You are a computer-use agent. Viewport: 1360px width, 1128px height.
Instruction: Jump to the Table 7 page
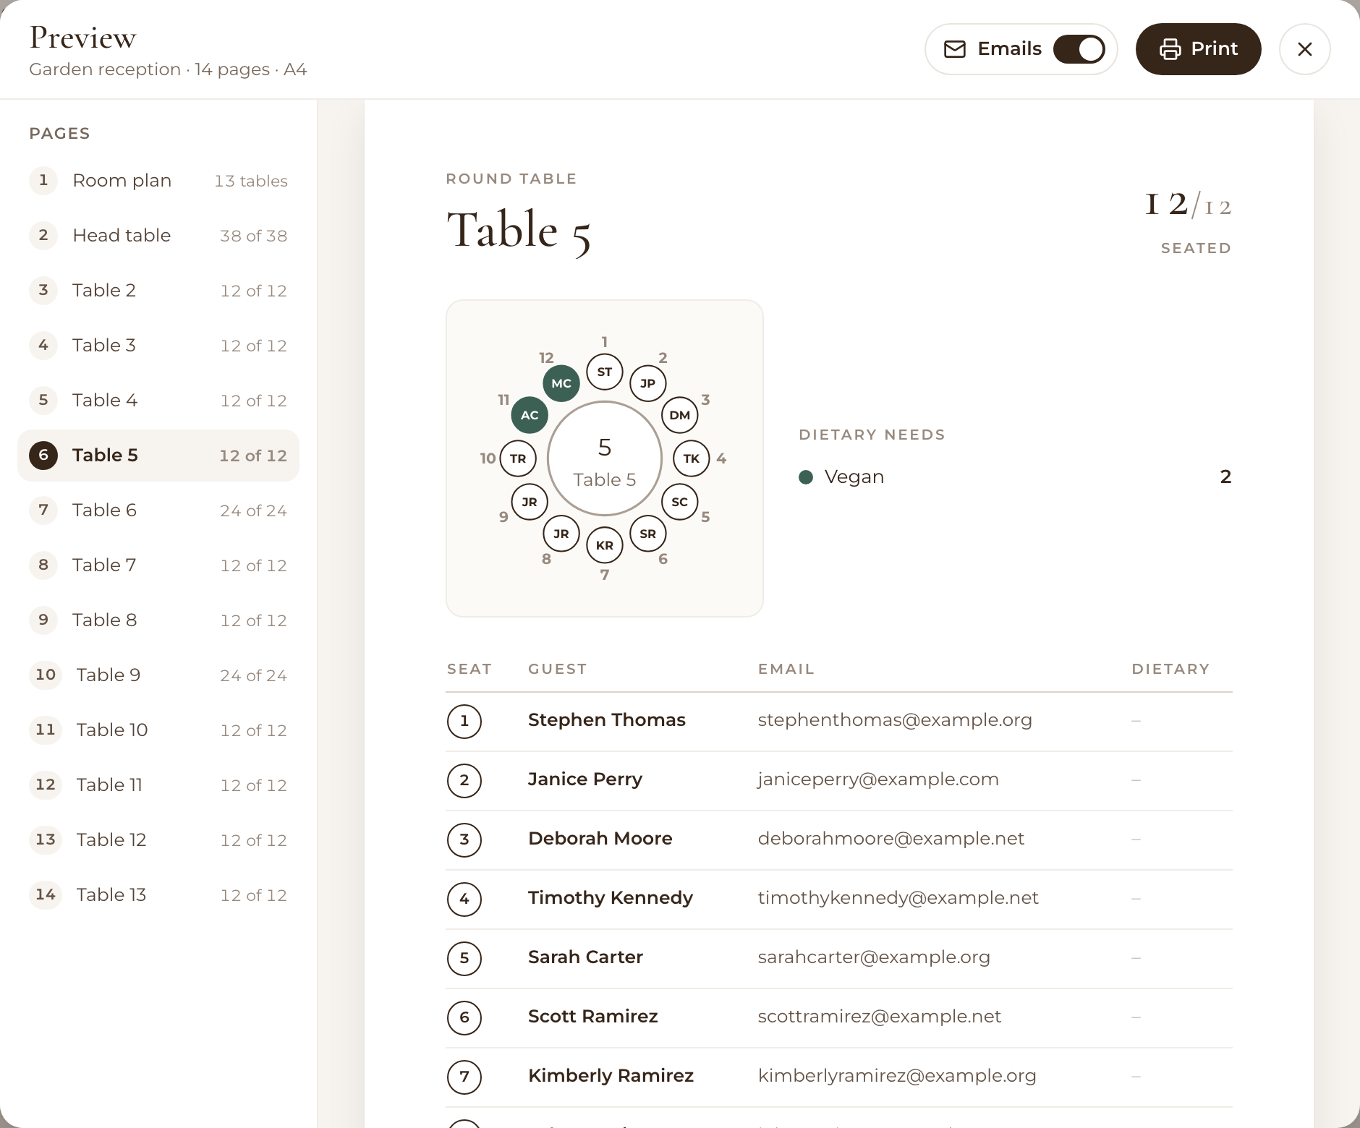tap(158, 565)
